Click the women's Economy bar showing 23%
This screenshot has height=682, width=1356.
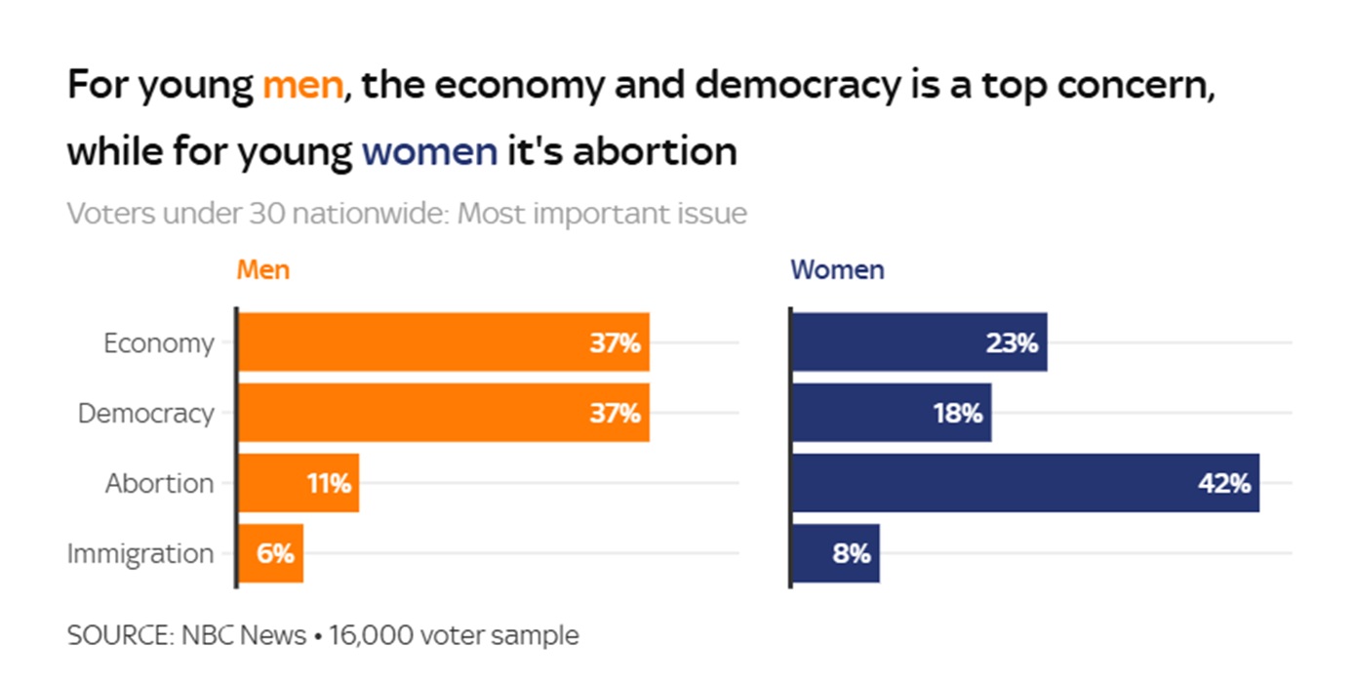click(919, 342)
